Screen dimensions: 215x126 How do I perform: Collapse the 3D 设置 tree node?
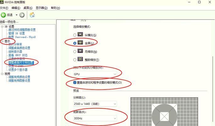point(2,26)
